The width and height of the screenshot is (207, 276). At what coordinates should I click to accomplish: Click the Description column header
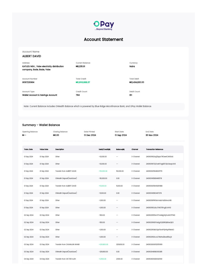pos(60,149)
